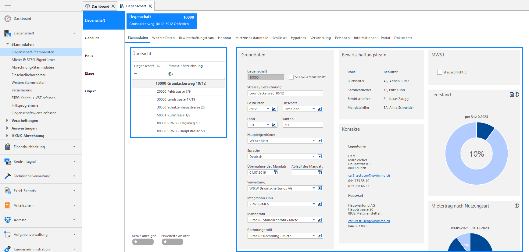Click the Excel-Reports sidebar icon

pos(8,191)
